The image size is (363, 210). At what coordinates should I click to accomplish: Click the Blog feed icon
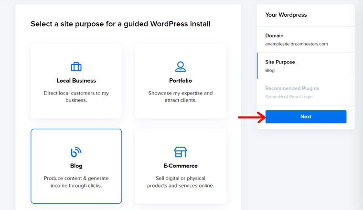[76, 152]
